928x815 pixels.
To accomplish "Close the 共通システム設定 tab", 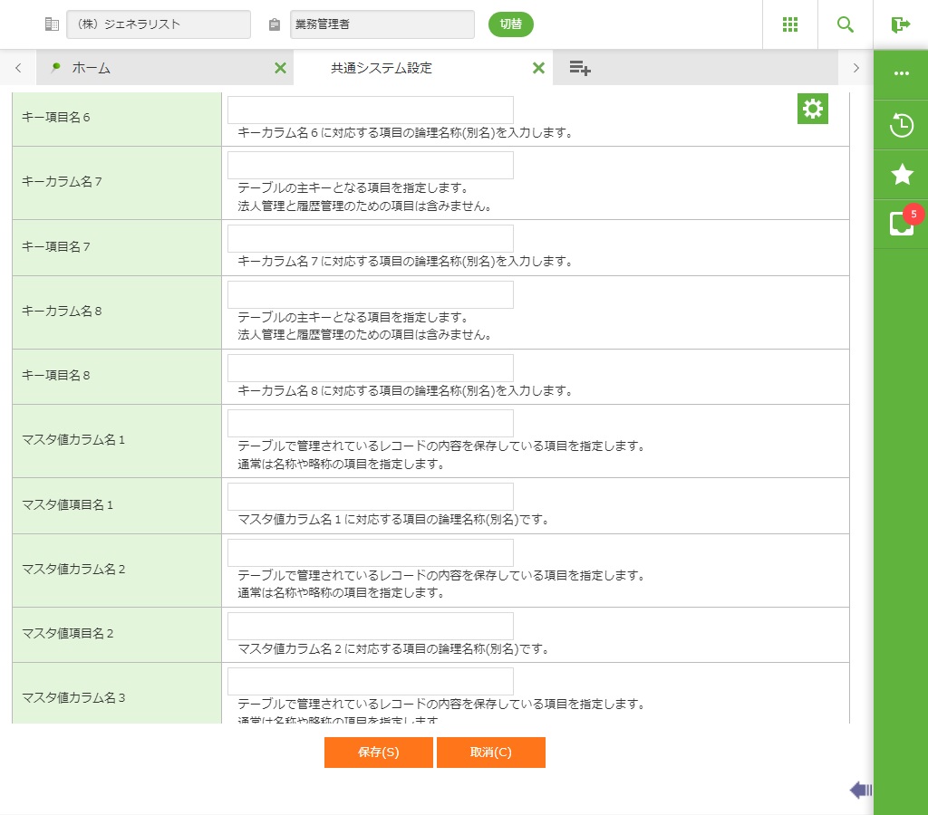I will [x=538, y=68].
